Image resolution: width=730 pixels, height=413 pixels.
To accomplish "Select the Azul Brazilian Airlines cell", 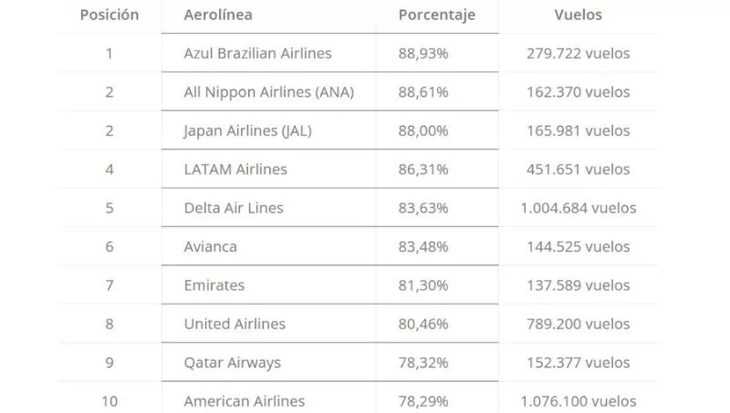I will tap(257, 54).
